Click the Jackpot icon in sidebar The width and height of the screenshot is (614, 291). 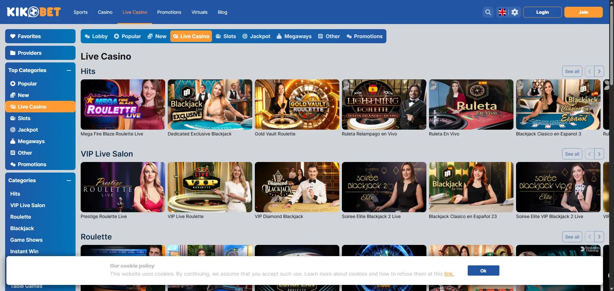pyautogui.click(x=13, y=130)
